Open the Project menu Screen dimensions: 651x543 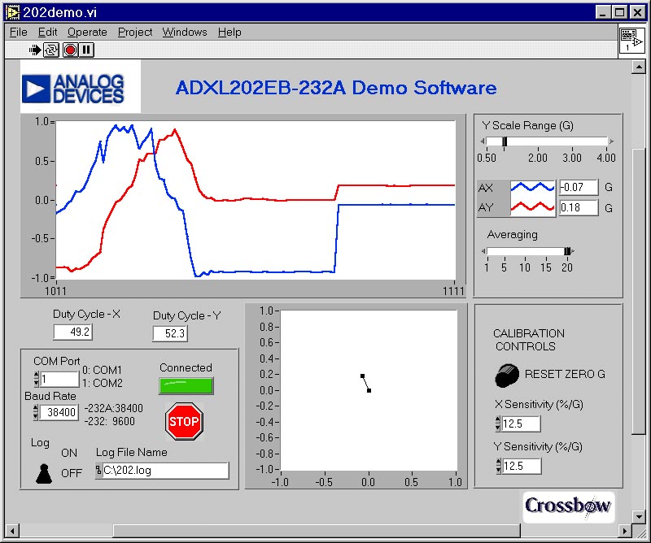pos(135,32)
